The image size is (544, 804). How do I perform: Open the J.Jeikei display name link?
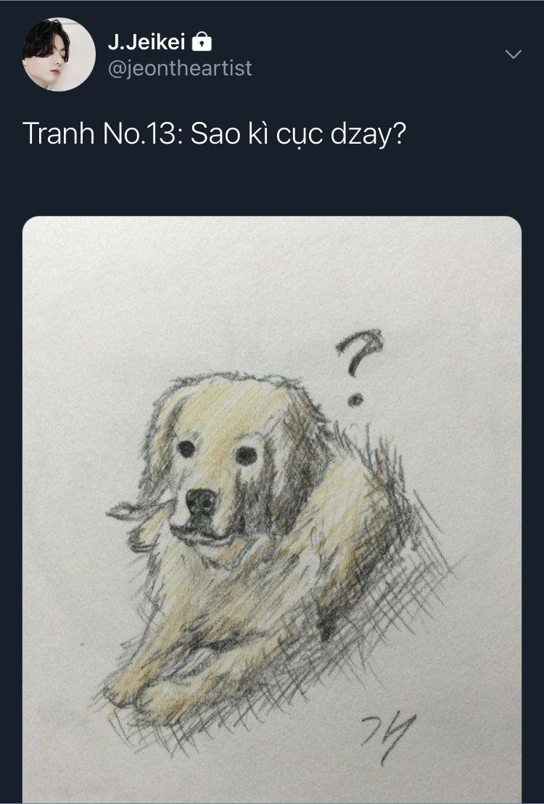(x=147, y=42)
